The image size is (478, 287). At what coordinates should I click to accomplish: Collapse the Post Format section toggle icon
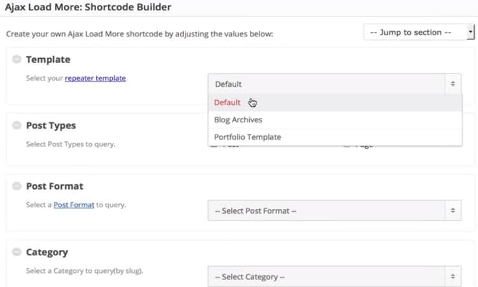tap(17, 186)
